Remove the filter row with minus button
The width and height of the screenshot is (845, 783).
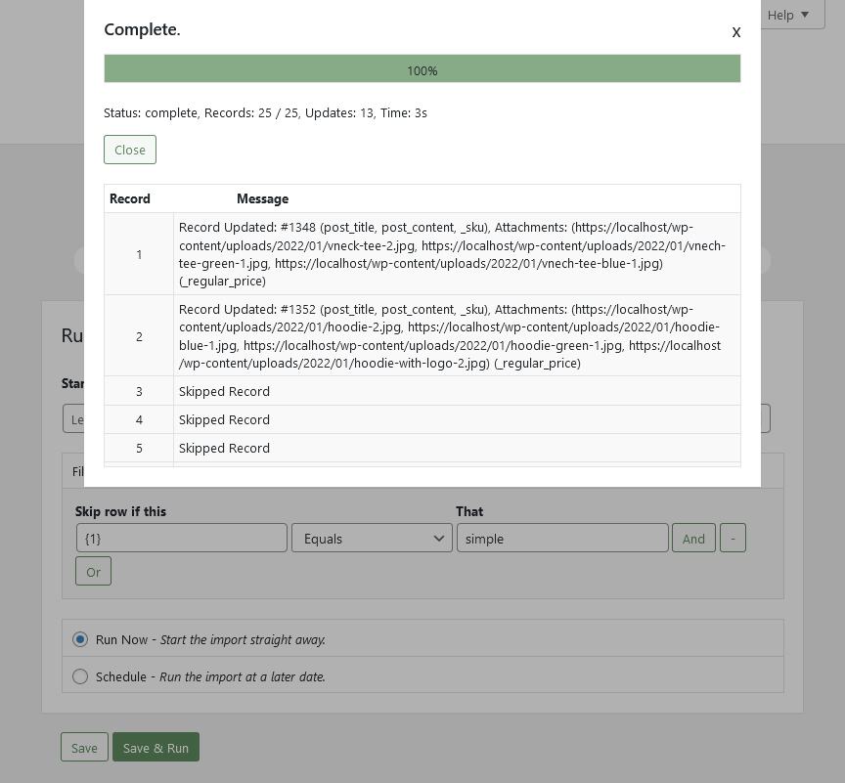(x=733, y=538)
